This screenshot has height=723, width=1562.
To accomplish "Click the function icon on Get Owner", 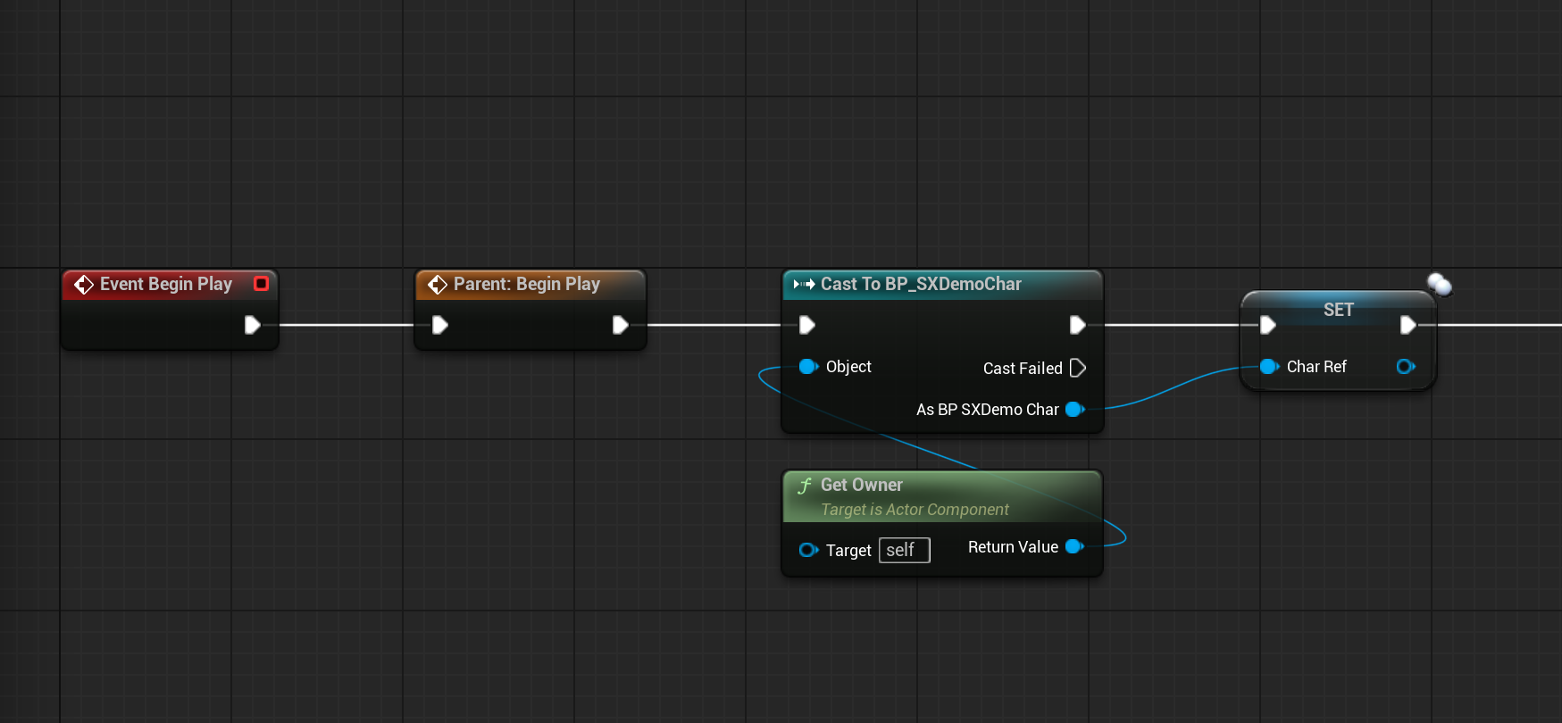I will point(805,486).
